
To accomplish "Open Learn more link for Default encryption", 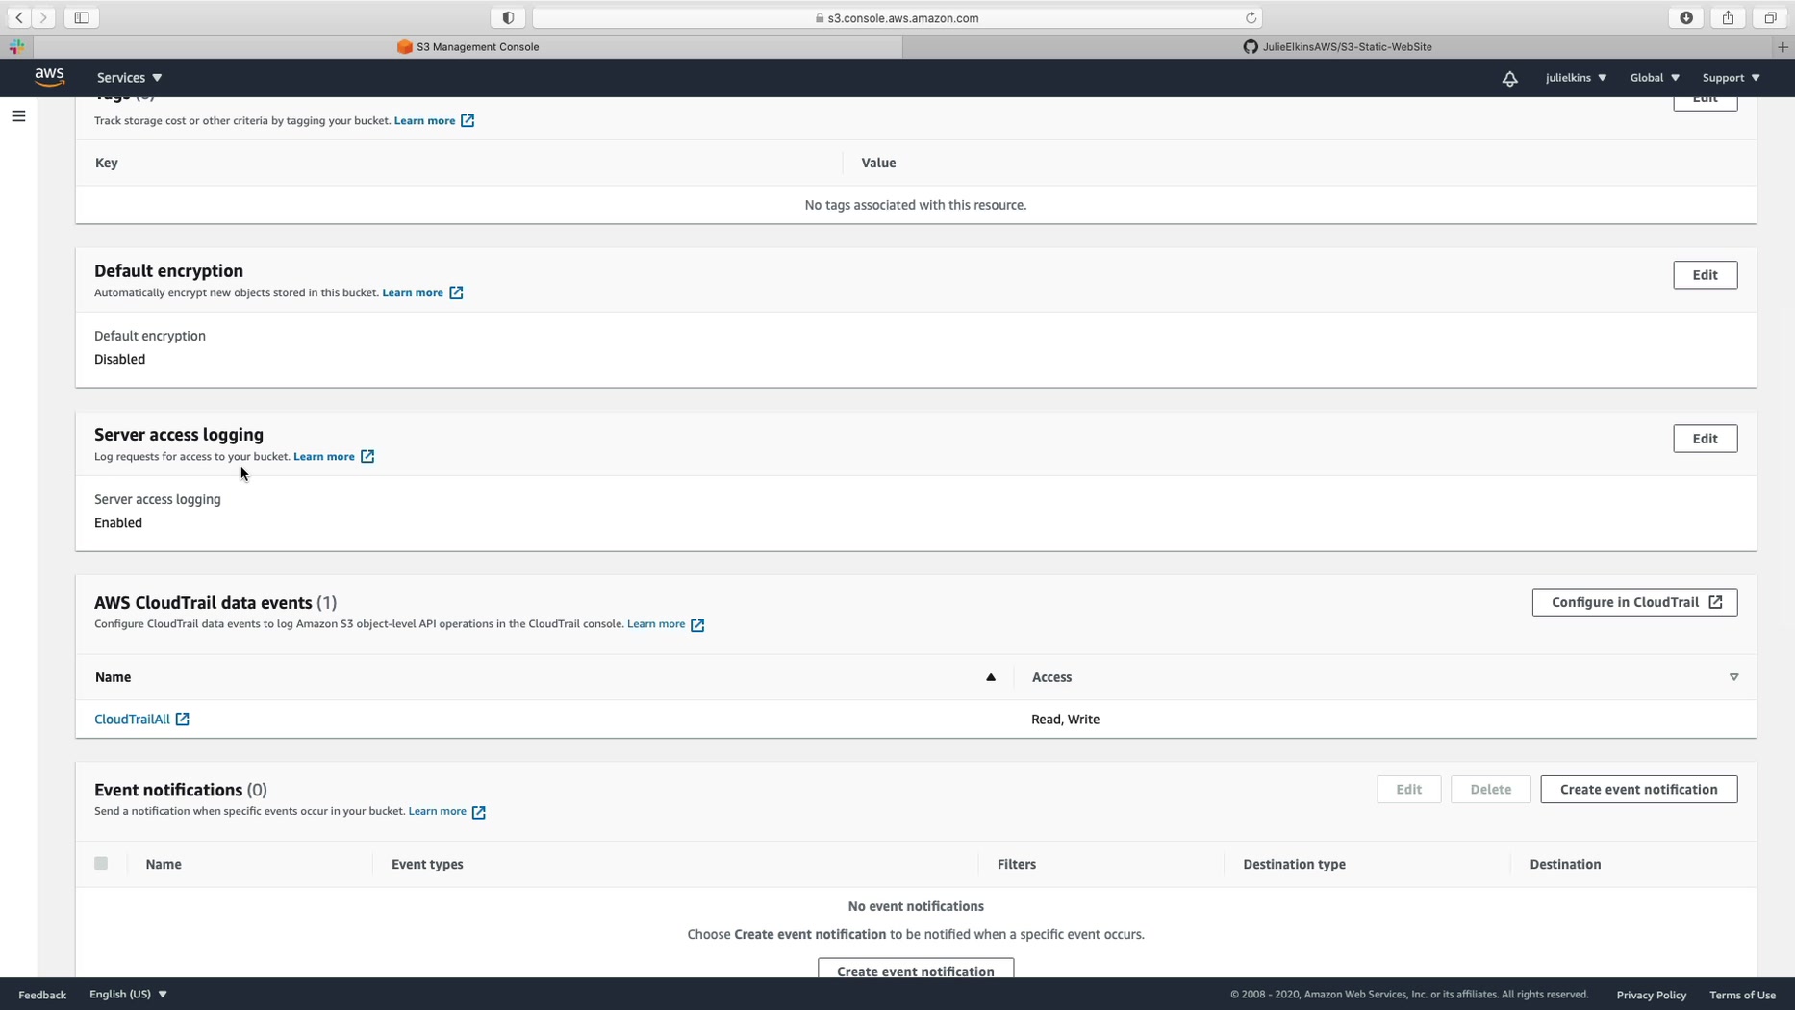I will tap(413, 292).
